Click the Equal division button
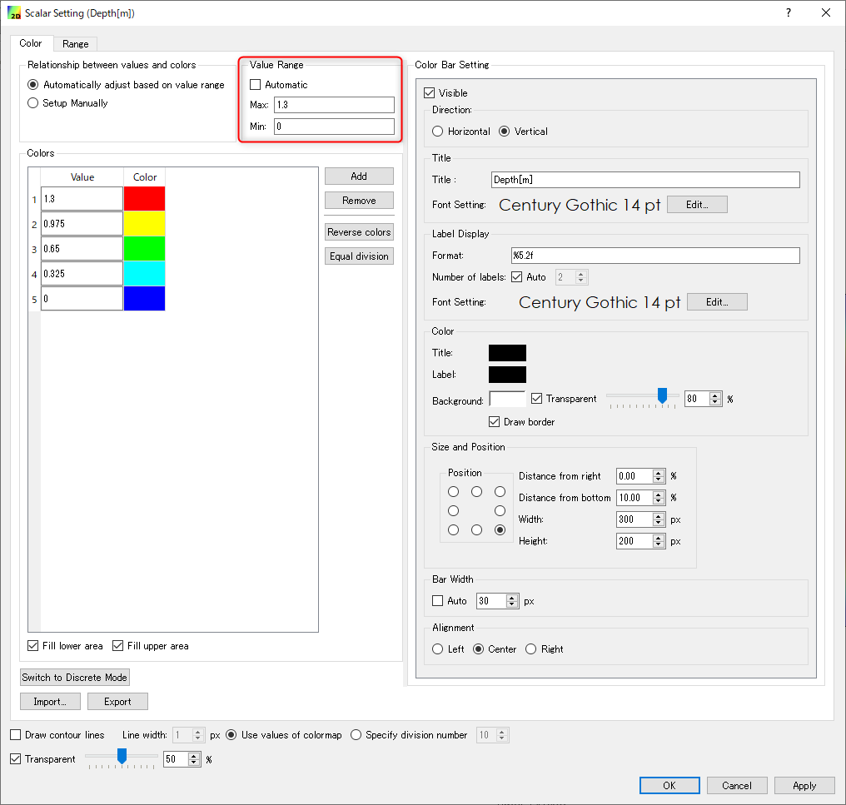846x805 pixels. [x=359, y=256]
